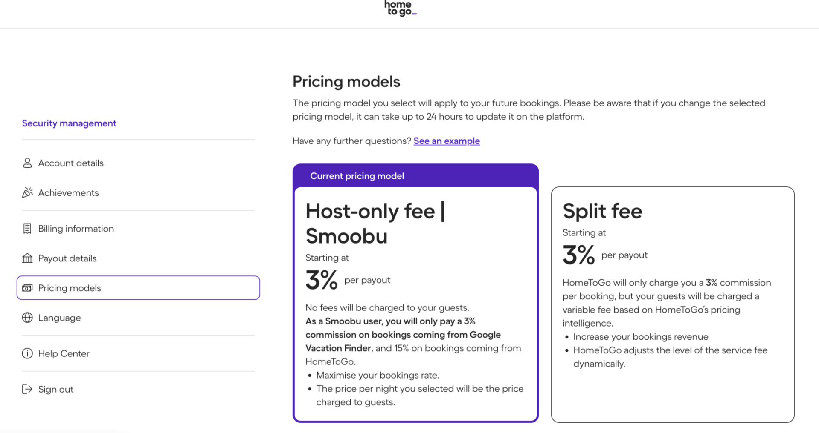Click the Payout details bank icon

point(27,258)
